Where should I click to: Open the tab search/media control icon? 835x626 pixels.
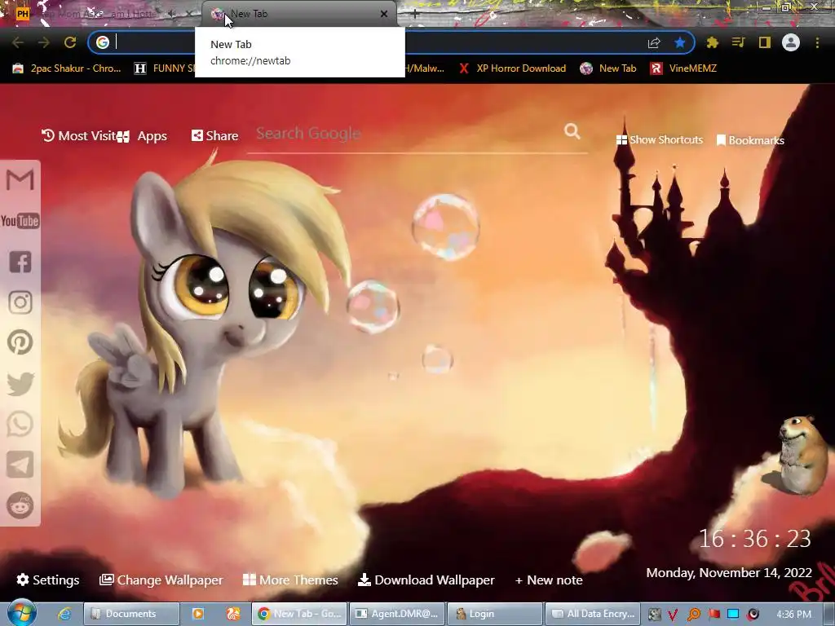tap(738, 42)
